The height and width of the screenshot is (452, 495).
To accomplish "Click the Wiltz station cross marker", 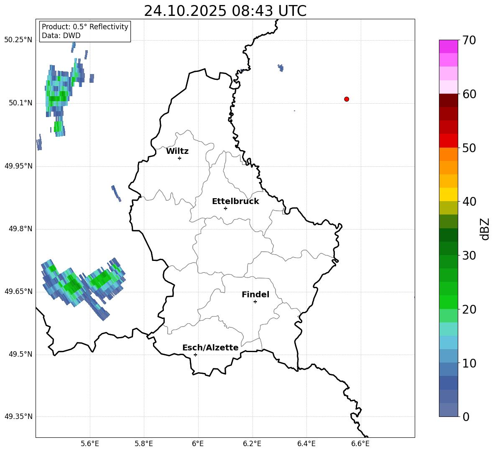I will 180,158.
